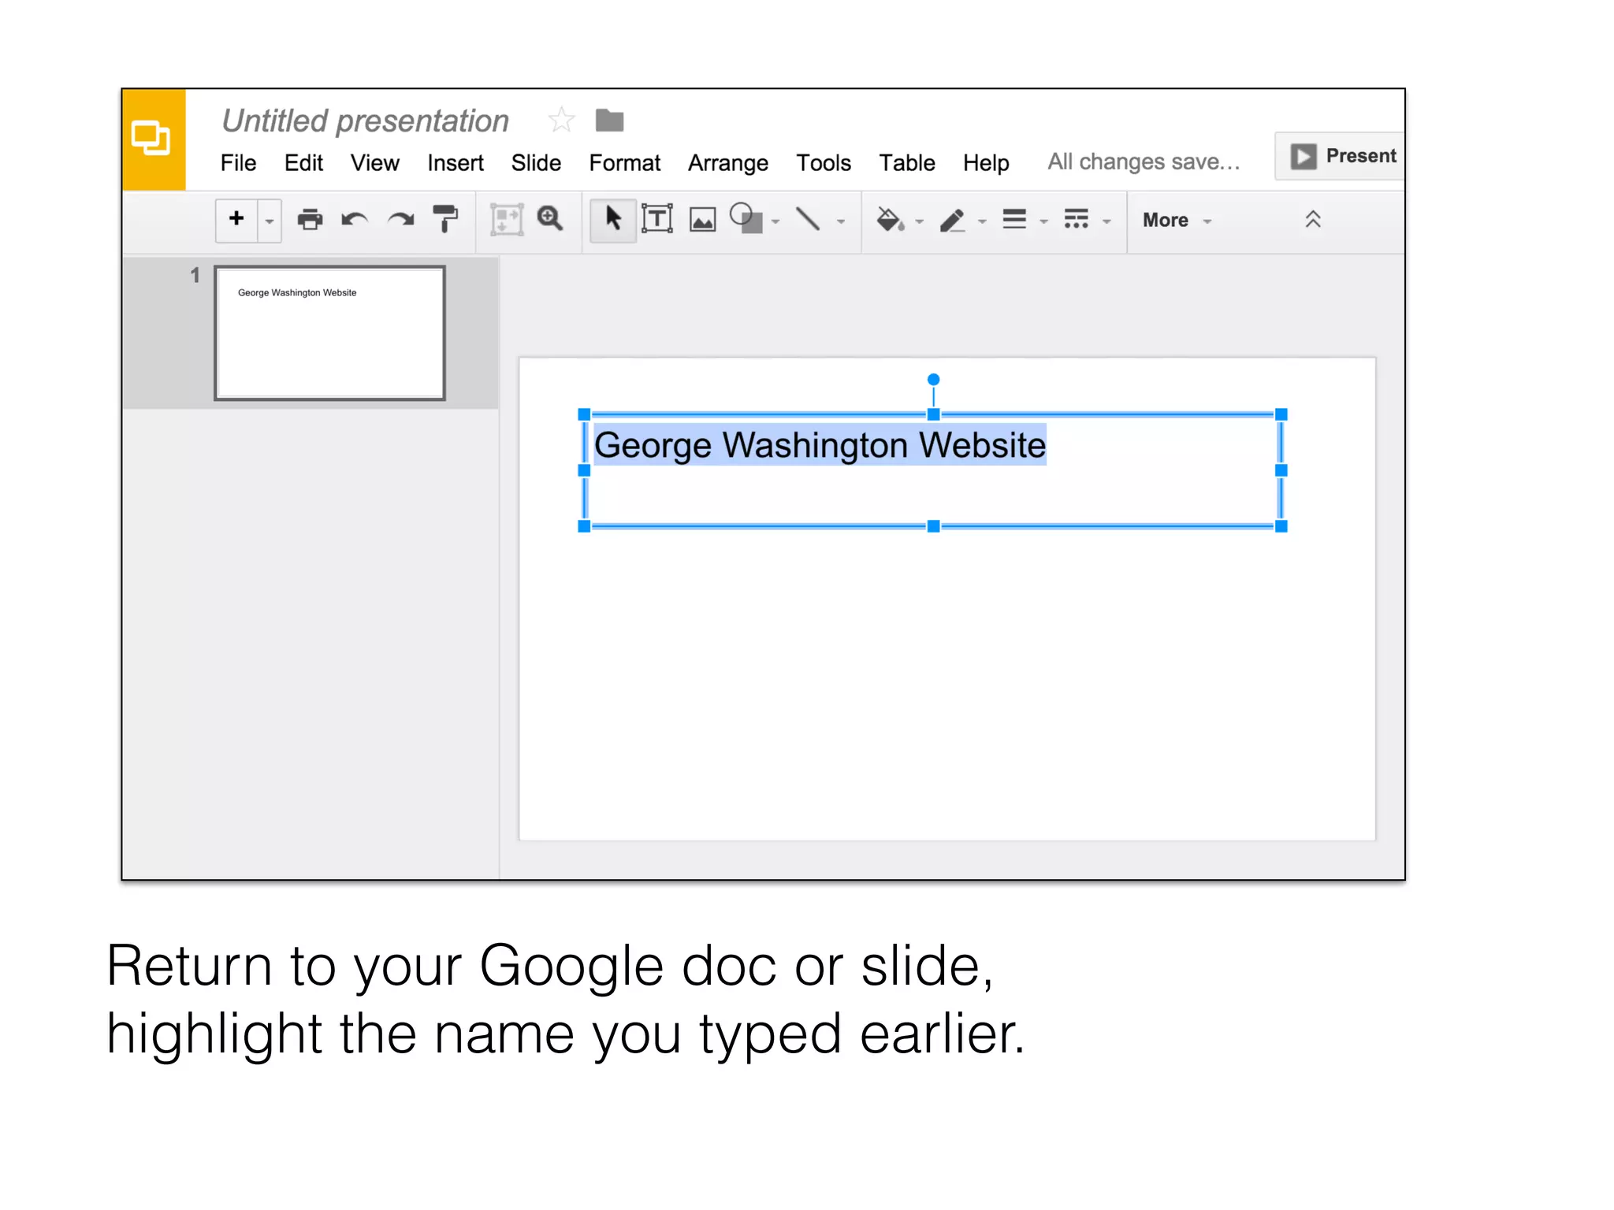
Task: Click the redo arrow icon
Action: (401, 220)
